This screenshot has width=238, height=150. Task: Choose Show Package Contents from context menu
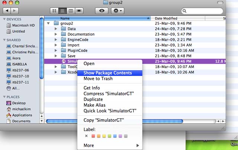click(107, 73)
